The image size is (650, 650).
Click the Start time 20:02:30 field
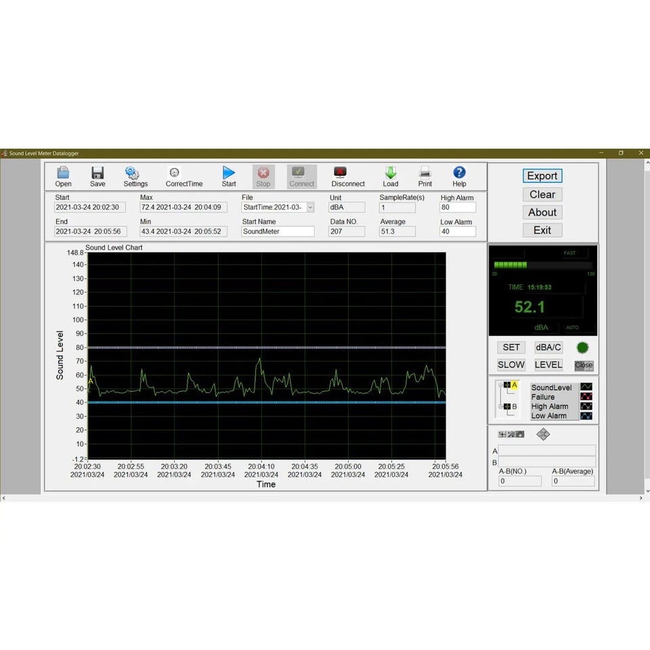(x=90, y=207)
